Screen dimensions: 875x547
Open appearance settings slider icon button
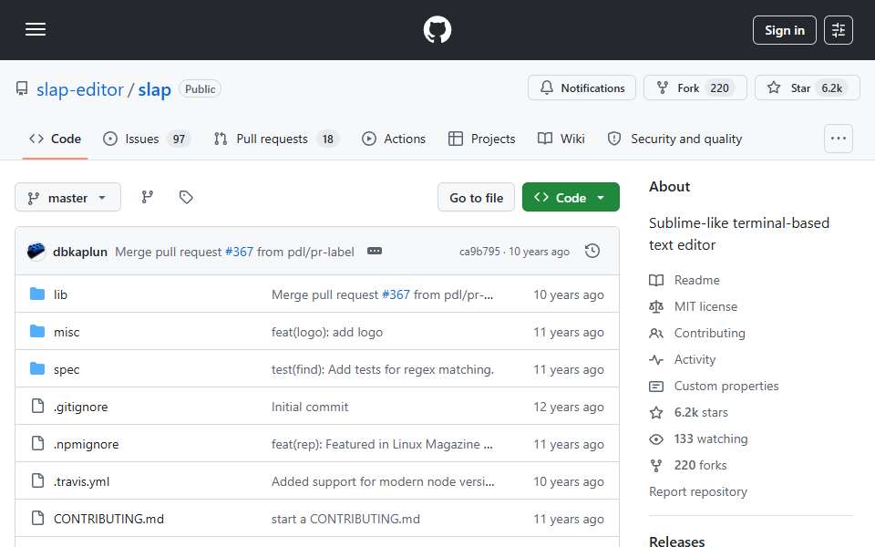pos(839,30)
